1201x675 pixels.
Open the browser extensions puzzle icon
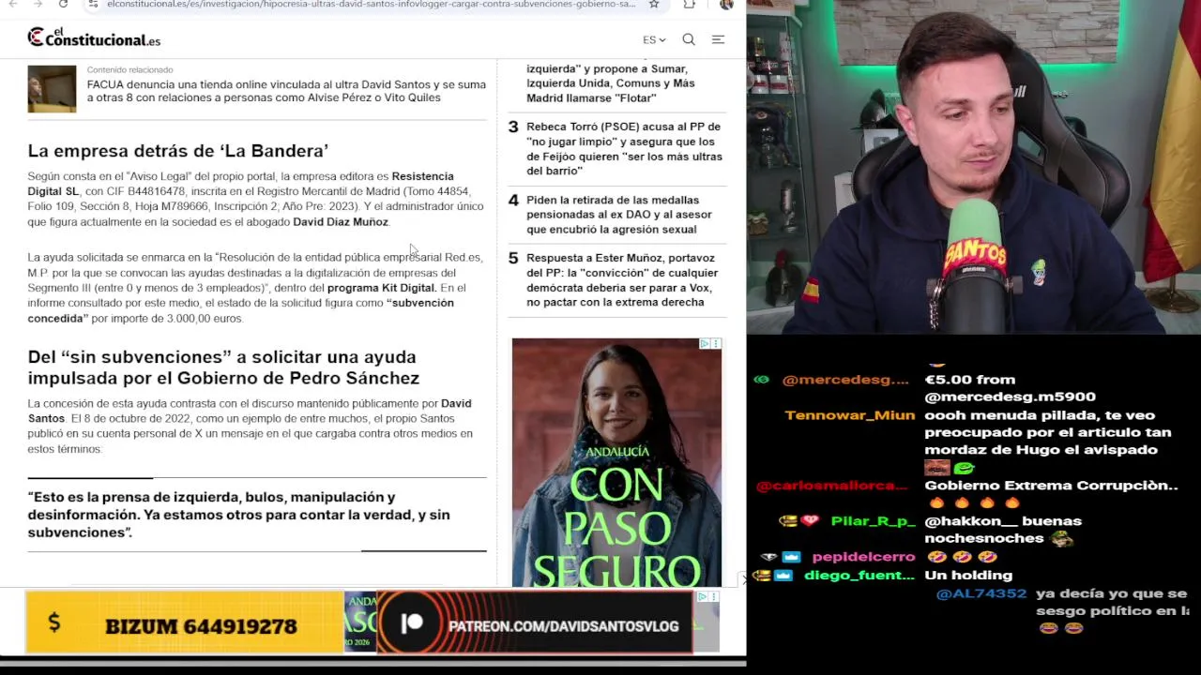[x=690, y=5]
